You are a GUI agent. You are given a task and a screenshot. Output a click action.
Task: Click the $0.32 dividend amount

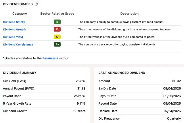point(177,81)
